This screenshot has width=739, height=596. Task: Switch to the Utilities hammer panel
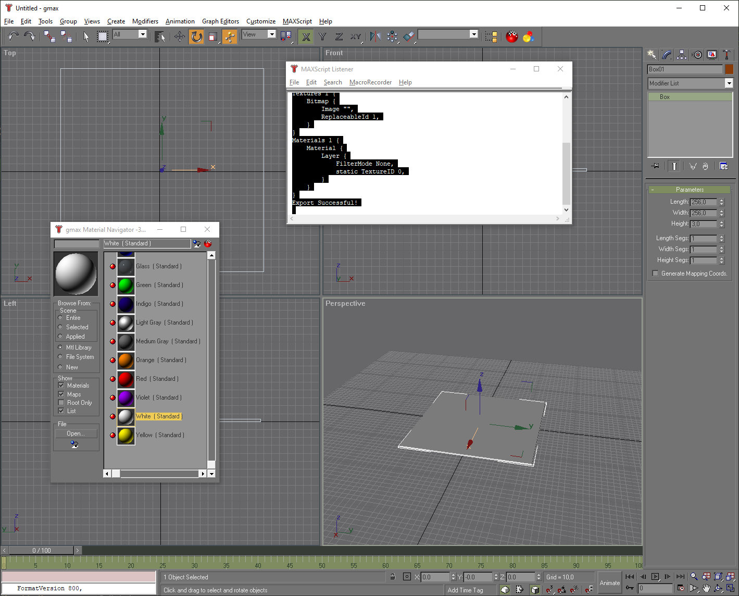pos(727,55)
